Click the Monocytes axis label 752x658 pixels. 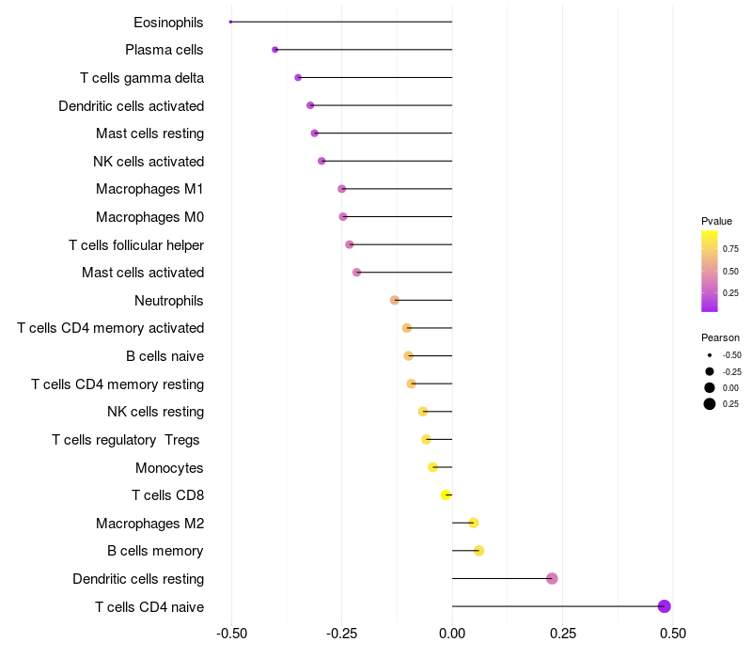(169, 467)
